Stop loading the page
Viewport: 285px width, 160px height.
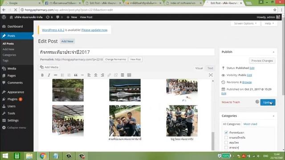click(16, 10)
